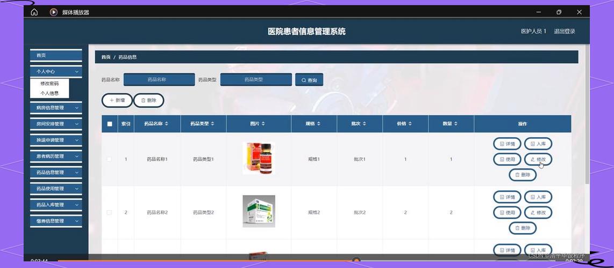Screen dimensions: 614x268
Task: Sort by 药品名称 column arrows
Action: tap(167, 124)
